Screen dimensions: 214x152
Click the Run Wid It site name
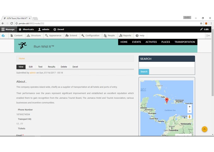coord(44,46)
